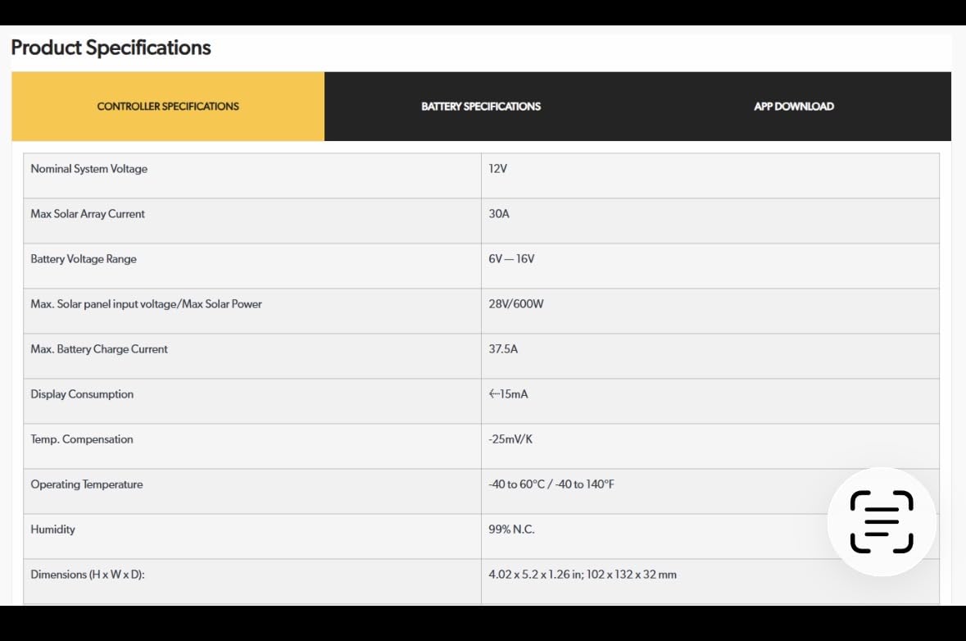Select the Temp. Compensation label
This screenshot has height=641, width=966.
(x=82, y=439)
